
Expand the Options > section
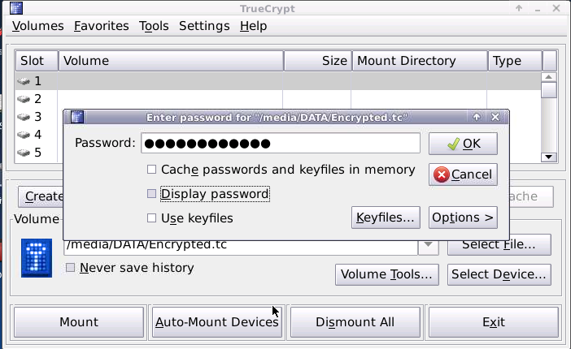coord(463,218)
